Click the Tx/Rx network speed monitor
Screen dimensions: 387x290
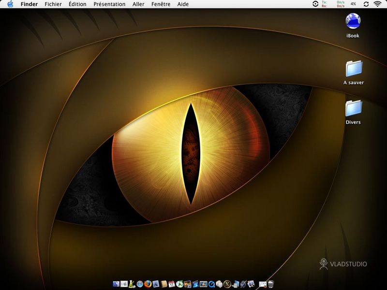(333, 4)
